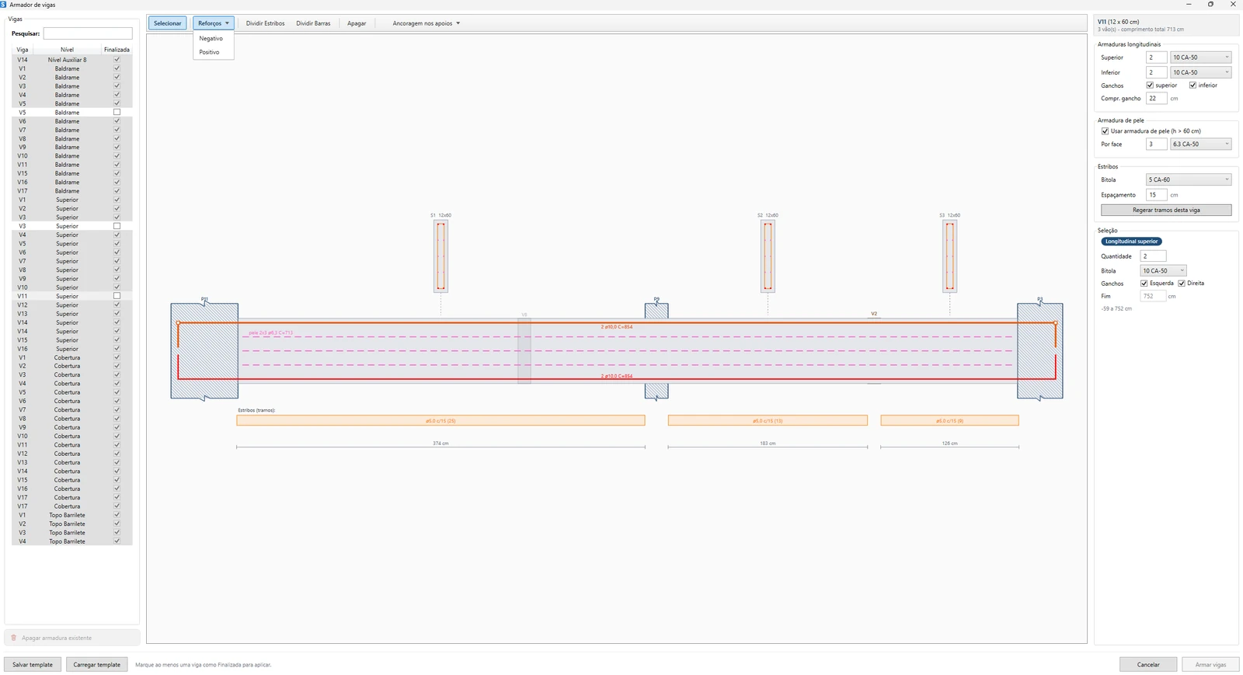Untick V14 Nível Auxiliar 8 Finalizada checkbox

pos(117,60)
